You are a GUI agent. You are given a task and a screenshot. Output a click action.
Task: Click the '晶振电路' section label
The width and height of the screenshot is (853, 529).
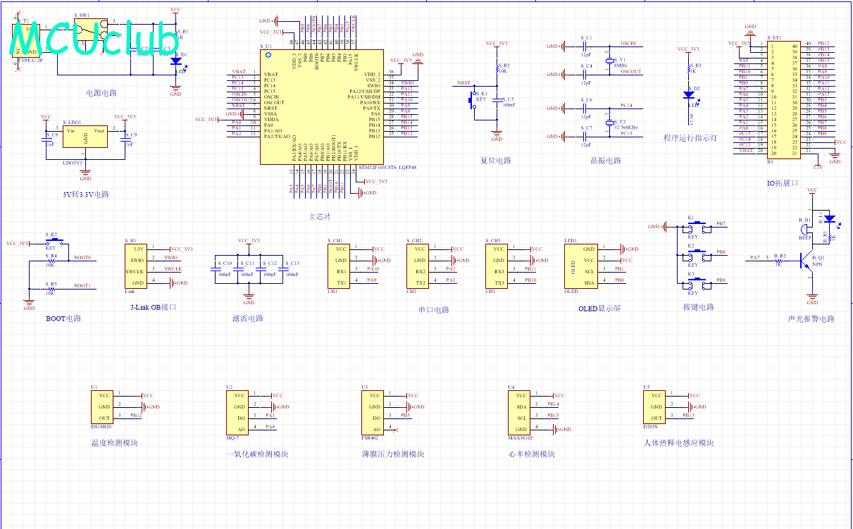coord(606,161)
